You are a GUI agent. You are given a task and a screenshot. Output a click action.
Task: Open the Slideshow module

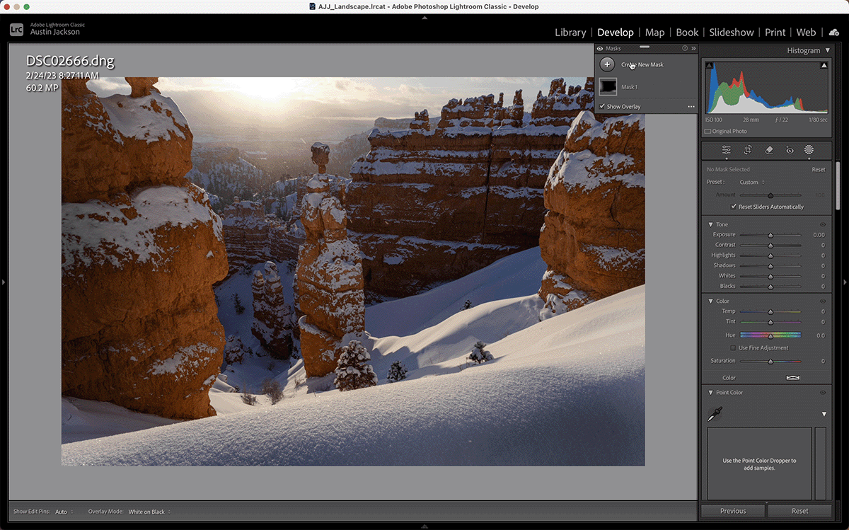click(x=732, y=33)
